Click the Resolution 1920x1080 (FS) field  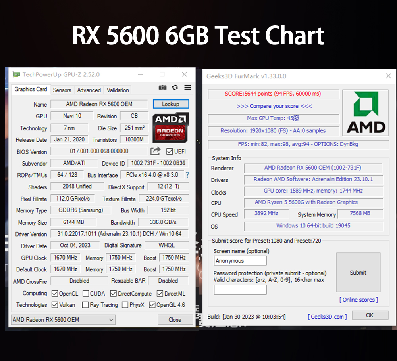(274, 131)
